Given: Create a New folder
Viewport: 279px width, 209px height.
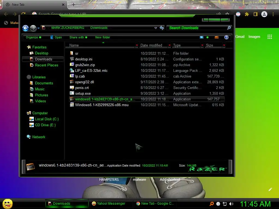Looking at the screenshot, I should [x=103, y=37].
